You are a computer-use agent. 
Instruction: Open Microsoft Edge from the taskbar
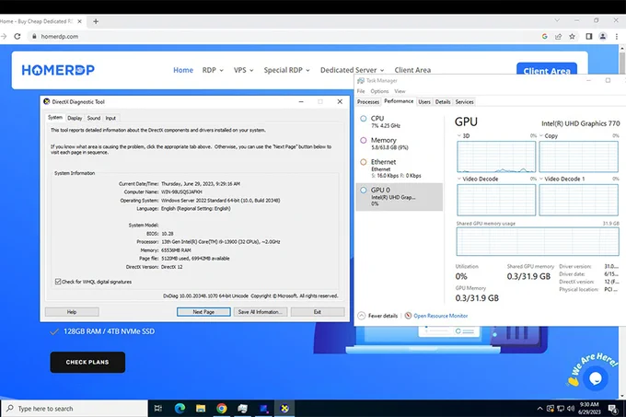tap(180, 408)
